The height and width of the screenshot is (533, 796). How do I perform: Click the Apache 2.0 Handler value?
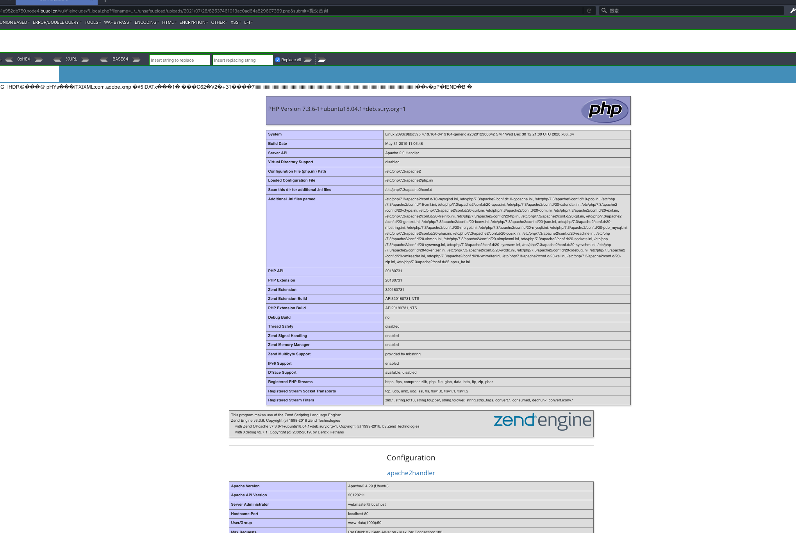point(402,153)
